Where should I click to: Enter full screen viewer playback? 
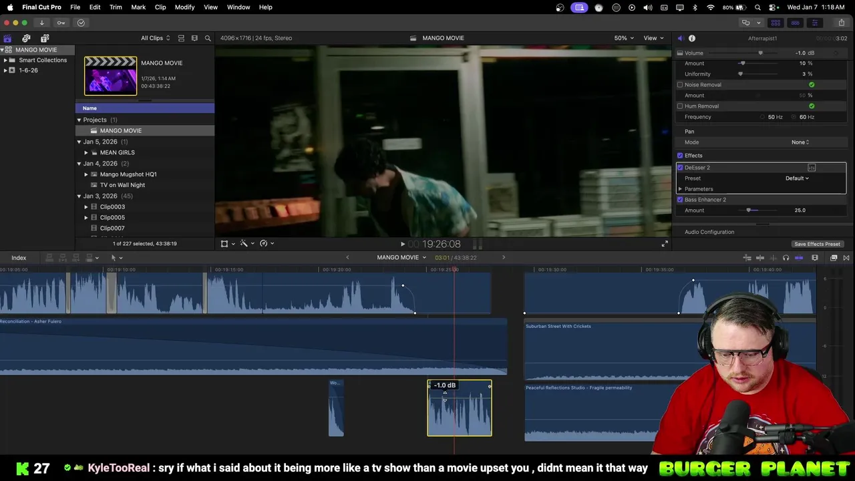[x=664, y=244]
